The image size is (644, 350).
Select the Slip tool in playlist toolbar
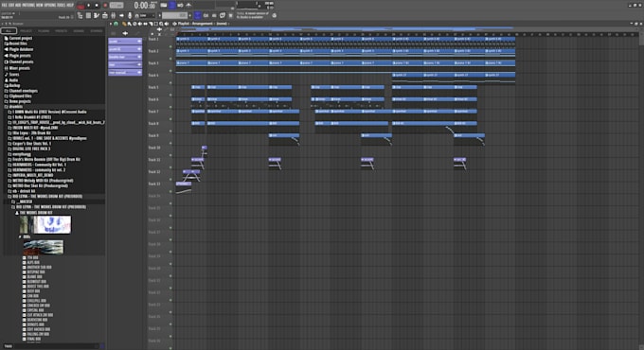(x=145, y=24)
